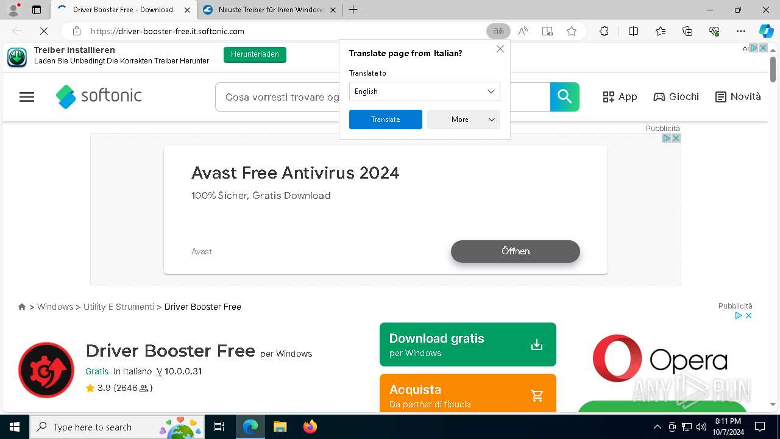Click the 3.9 star rating

coord(119,388)
